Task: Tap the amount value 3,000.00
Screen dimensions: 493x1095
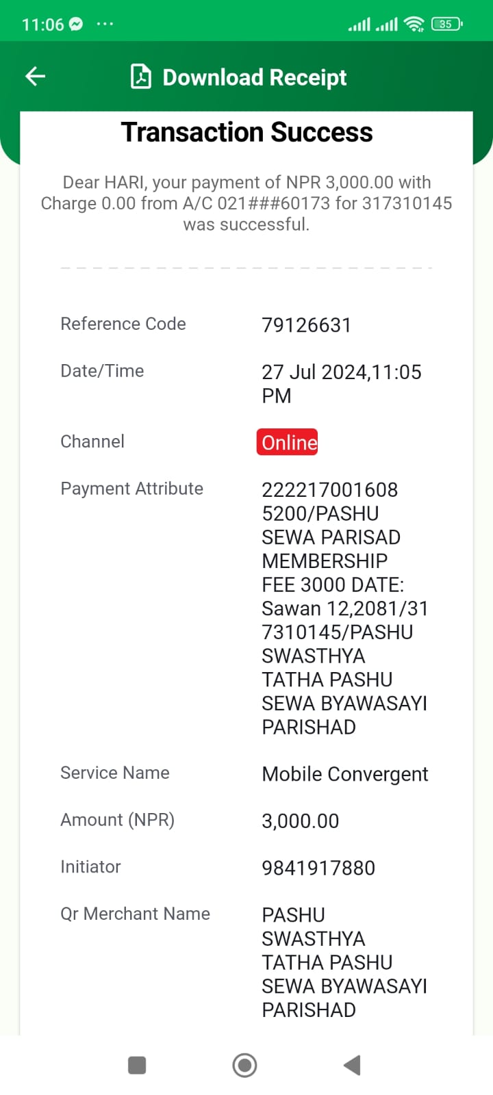Action: pos(301,821)
